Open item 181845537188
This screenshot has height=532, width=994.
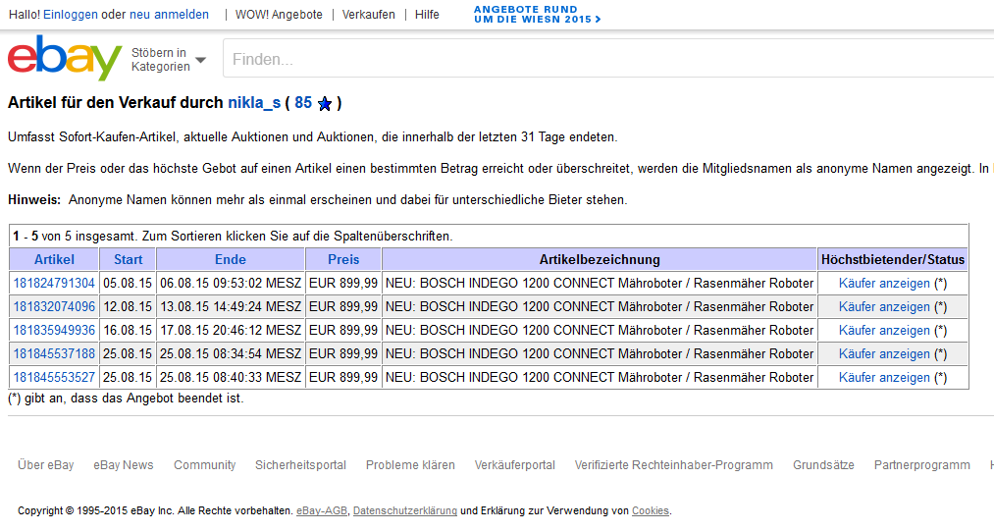(x=55, y=353)
